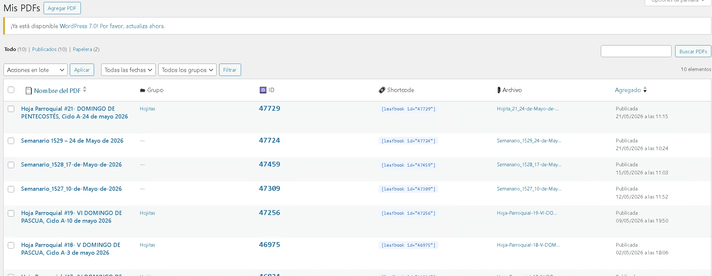This screenshot has width=712, height=276.
Task: Open the Todos los grupos dropdown
Action: (x=187, y=70)
